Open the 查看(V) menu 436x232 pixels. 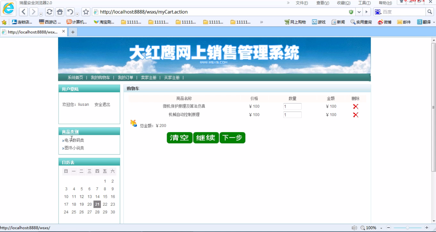pos(323,3)
